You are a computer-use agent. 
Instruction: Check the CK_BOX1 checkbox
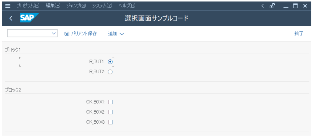point(110,102)
